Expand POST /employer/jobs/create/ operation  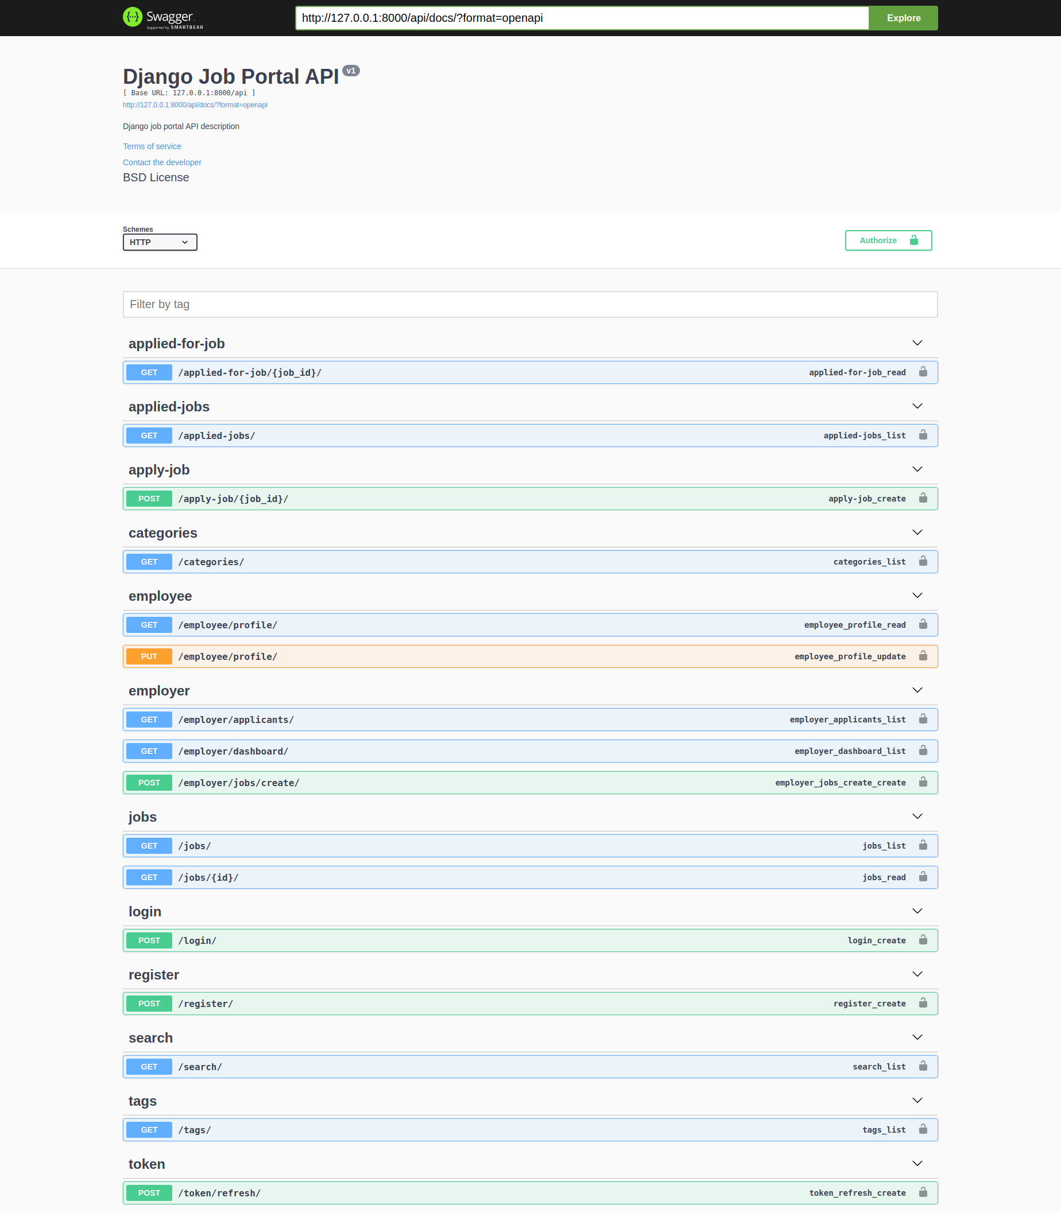point(530,783)
